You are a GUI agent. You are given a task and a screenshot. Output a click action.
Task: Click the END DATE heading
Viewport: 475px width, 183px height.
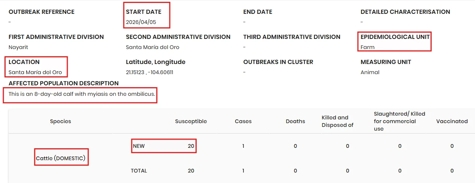point(258,12)
